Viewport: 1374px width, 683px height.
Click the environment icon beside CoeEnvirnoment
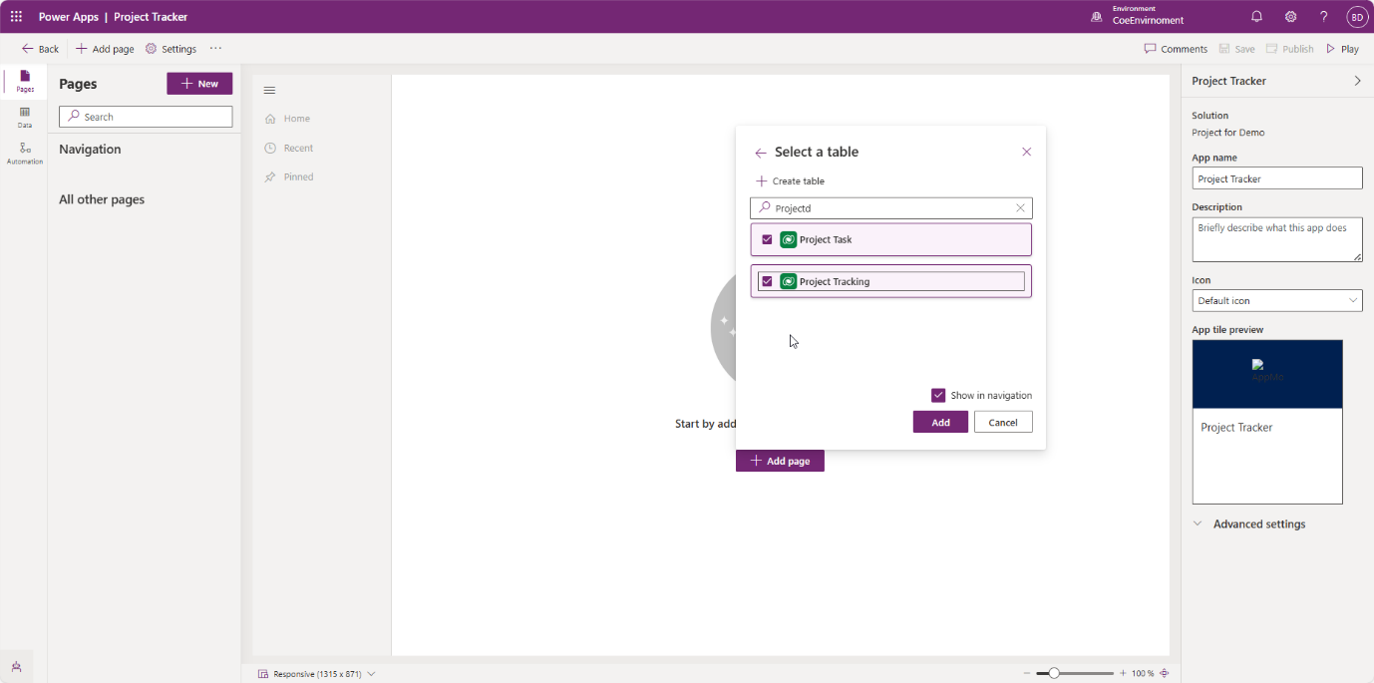pyautogui.click(x=1097, y=17)
